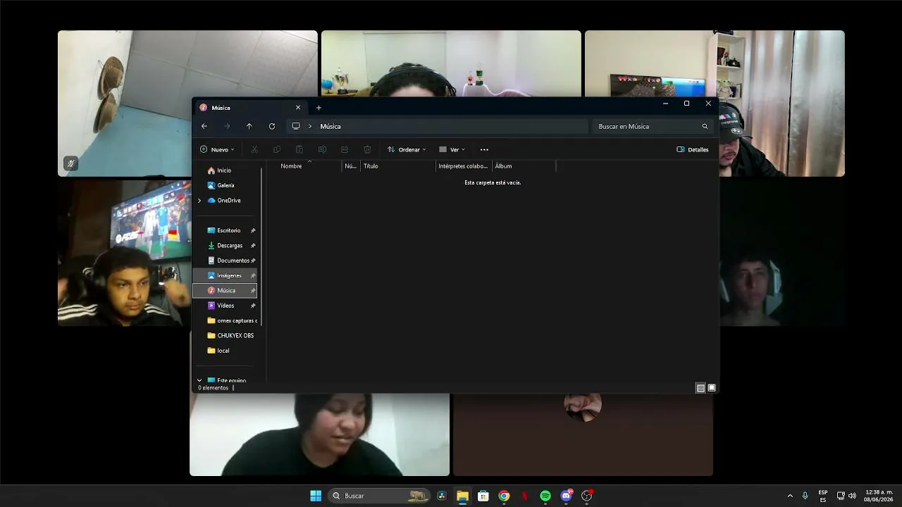Open Inicio in the navigation pane
The image size is (902, 507).
click(x=224, y=170)
